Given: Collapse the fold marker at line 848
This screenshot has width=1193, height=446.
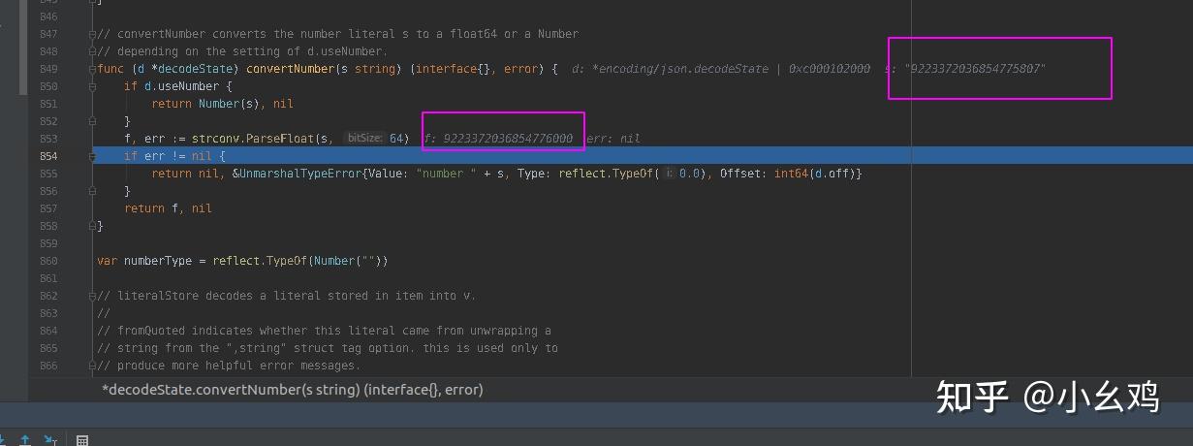Looking at the screenshot, I should (92, 51).
